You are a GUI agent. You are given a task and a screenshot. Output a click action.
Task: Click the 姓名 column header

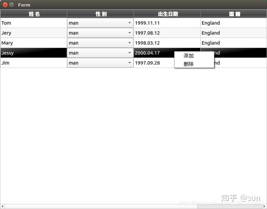(33, 14)
